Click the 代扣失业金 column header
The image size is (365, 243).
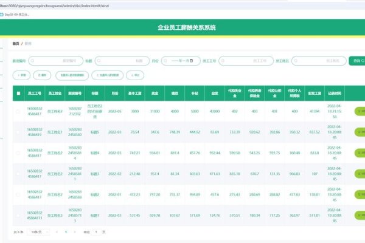[x=235, y=93]
